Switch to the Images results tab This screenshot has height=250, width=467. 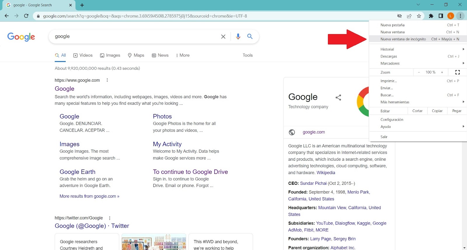pos(110,55)
